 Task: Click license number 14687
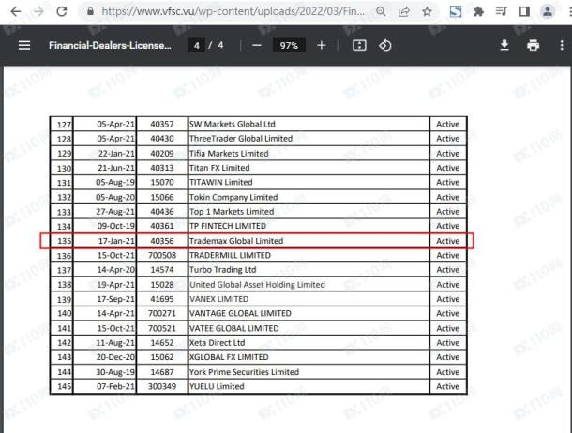(x=162, y=372)
